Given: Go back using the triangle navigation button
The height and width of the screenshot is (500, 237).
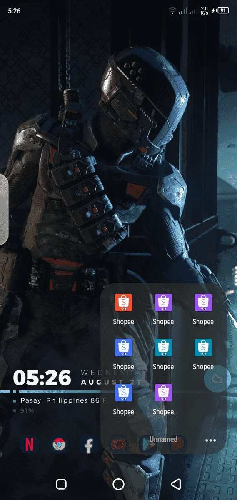Looking at the screenshot, I should click(x=176, y=484).
